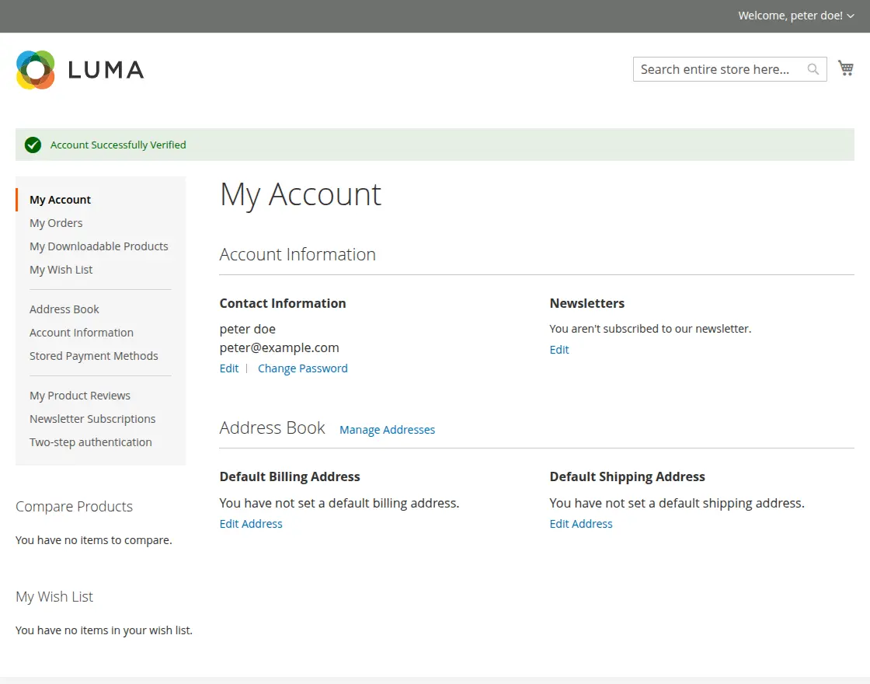Click the 'Search entire store here' field
This screenshot has width=870, height=684.
(x=715, y=69)
